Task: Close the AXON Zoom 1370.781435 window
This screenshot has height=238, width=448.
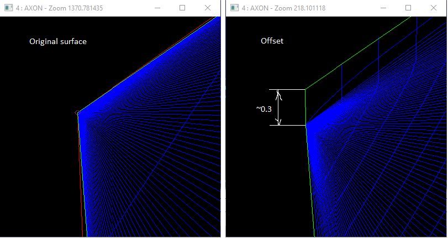Action: [x=208, y=8]
